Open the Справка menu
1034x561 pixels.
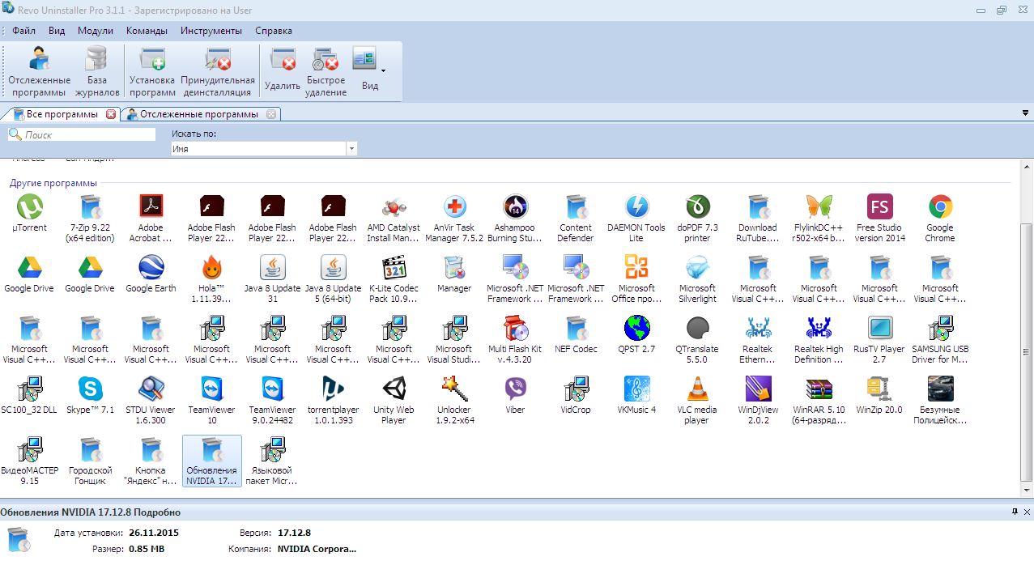point(274,31)
